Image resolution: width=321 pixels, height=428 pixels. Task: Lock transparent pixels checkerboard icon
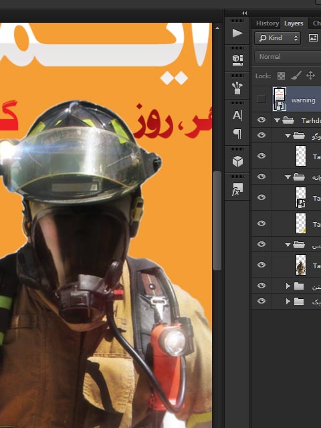click(x=281, y=76)
